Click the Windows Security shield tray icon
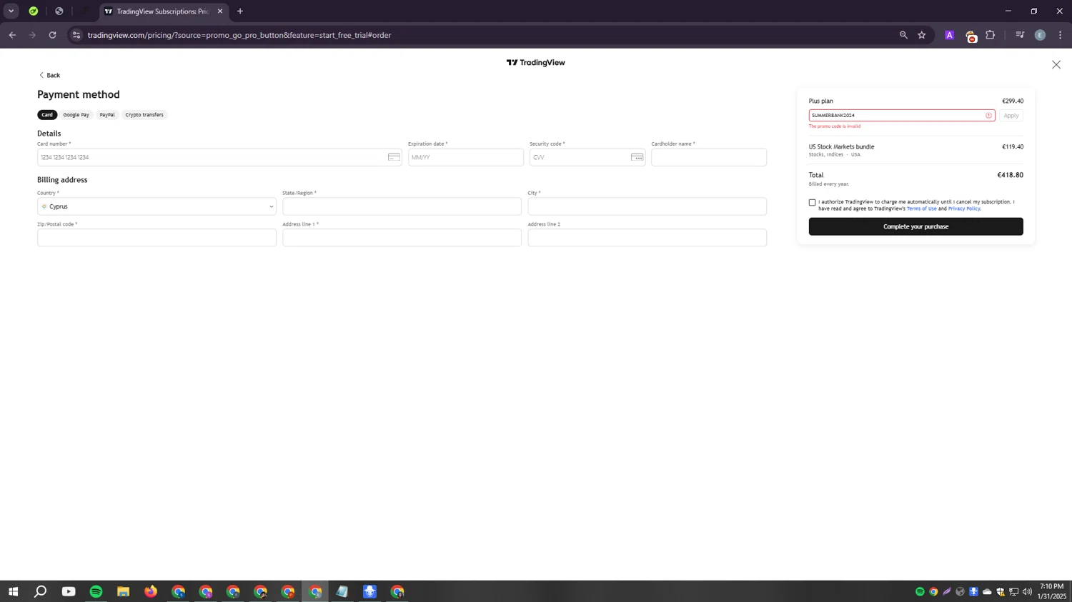Screen dimensions: 1072x602 (1001, 591)
